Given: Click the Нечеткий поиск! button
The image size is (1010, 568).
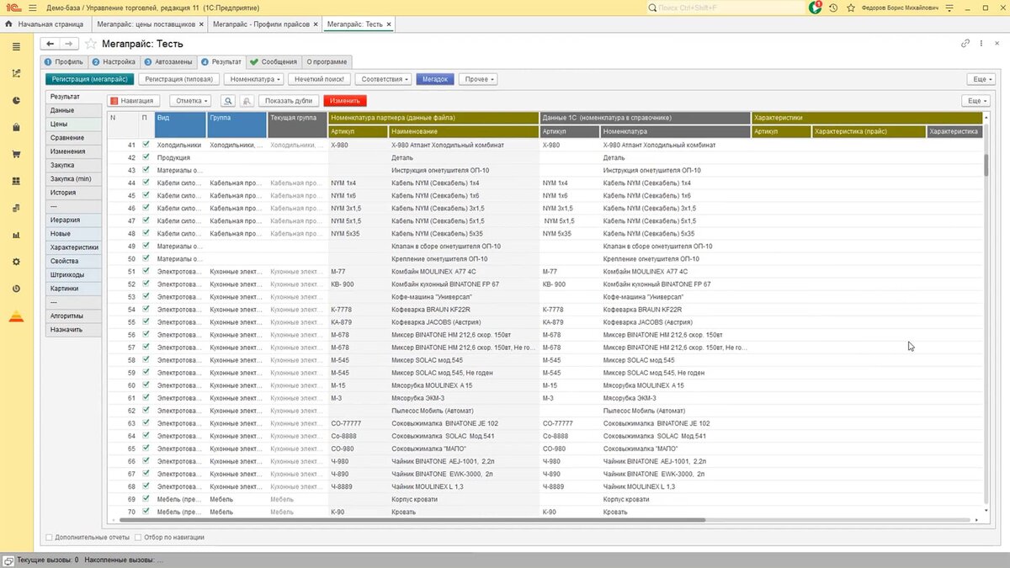Looking at the screenshot, I should (x=319, y=79).
